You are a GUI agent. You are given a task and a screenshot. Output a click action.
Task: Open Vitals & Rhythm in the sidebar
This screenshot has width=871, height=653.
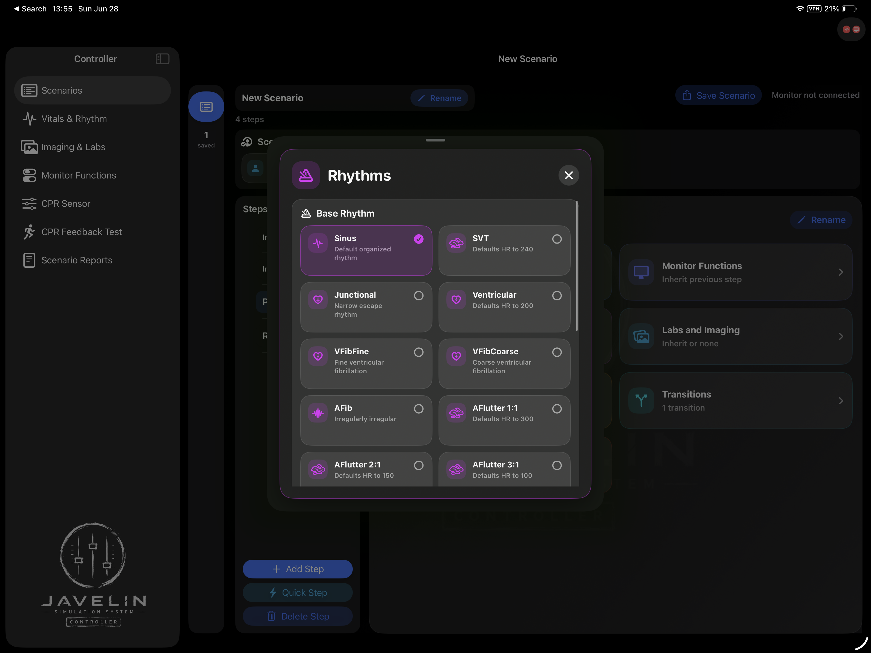pos(93,118)
